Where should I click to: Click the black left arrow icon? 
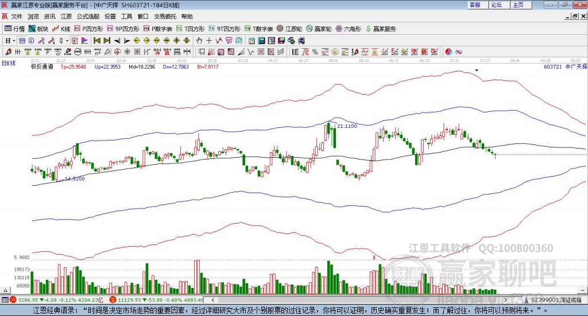tap(117, 41)
